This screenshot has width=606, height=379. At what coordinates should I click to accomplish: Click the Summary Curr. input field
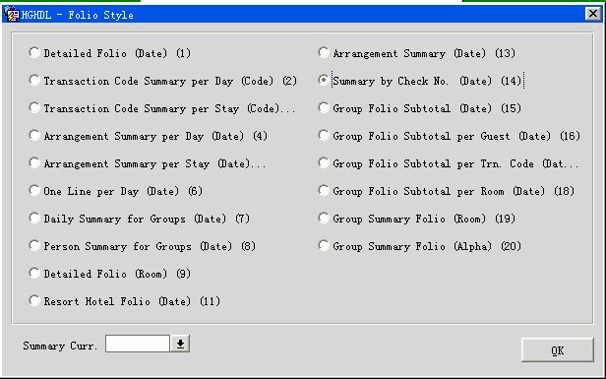[138, 344]
